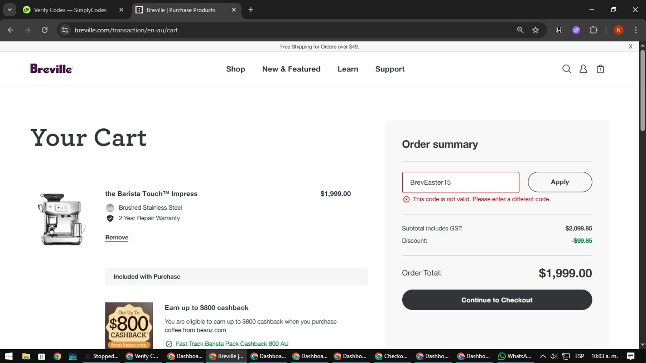Switch to the WhatsApp taskbar window
Screen dimensions: 646x363
515,356
